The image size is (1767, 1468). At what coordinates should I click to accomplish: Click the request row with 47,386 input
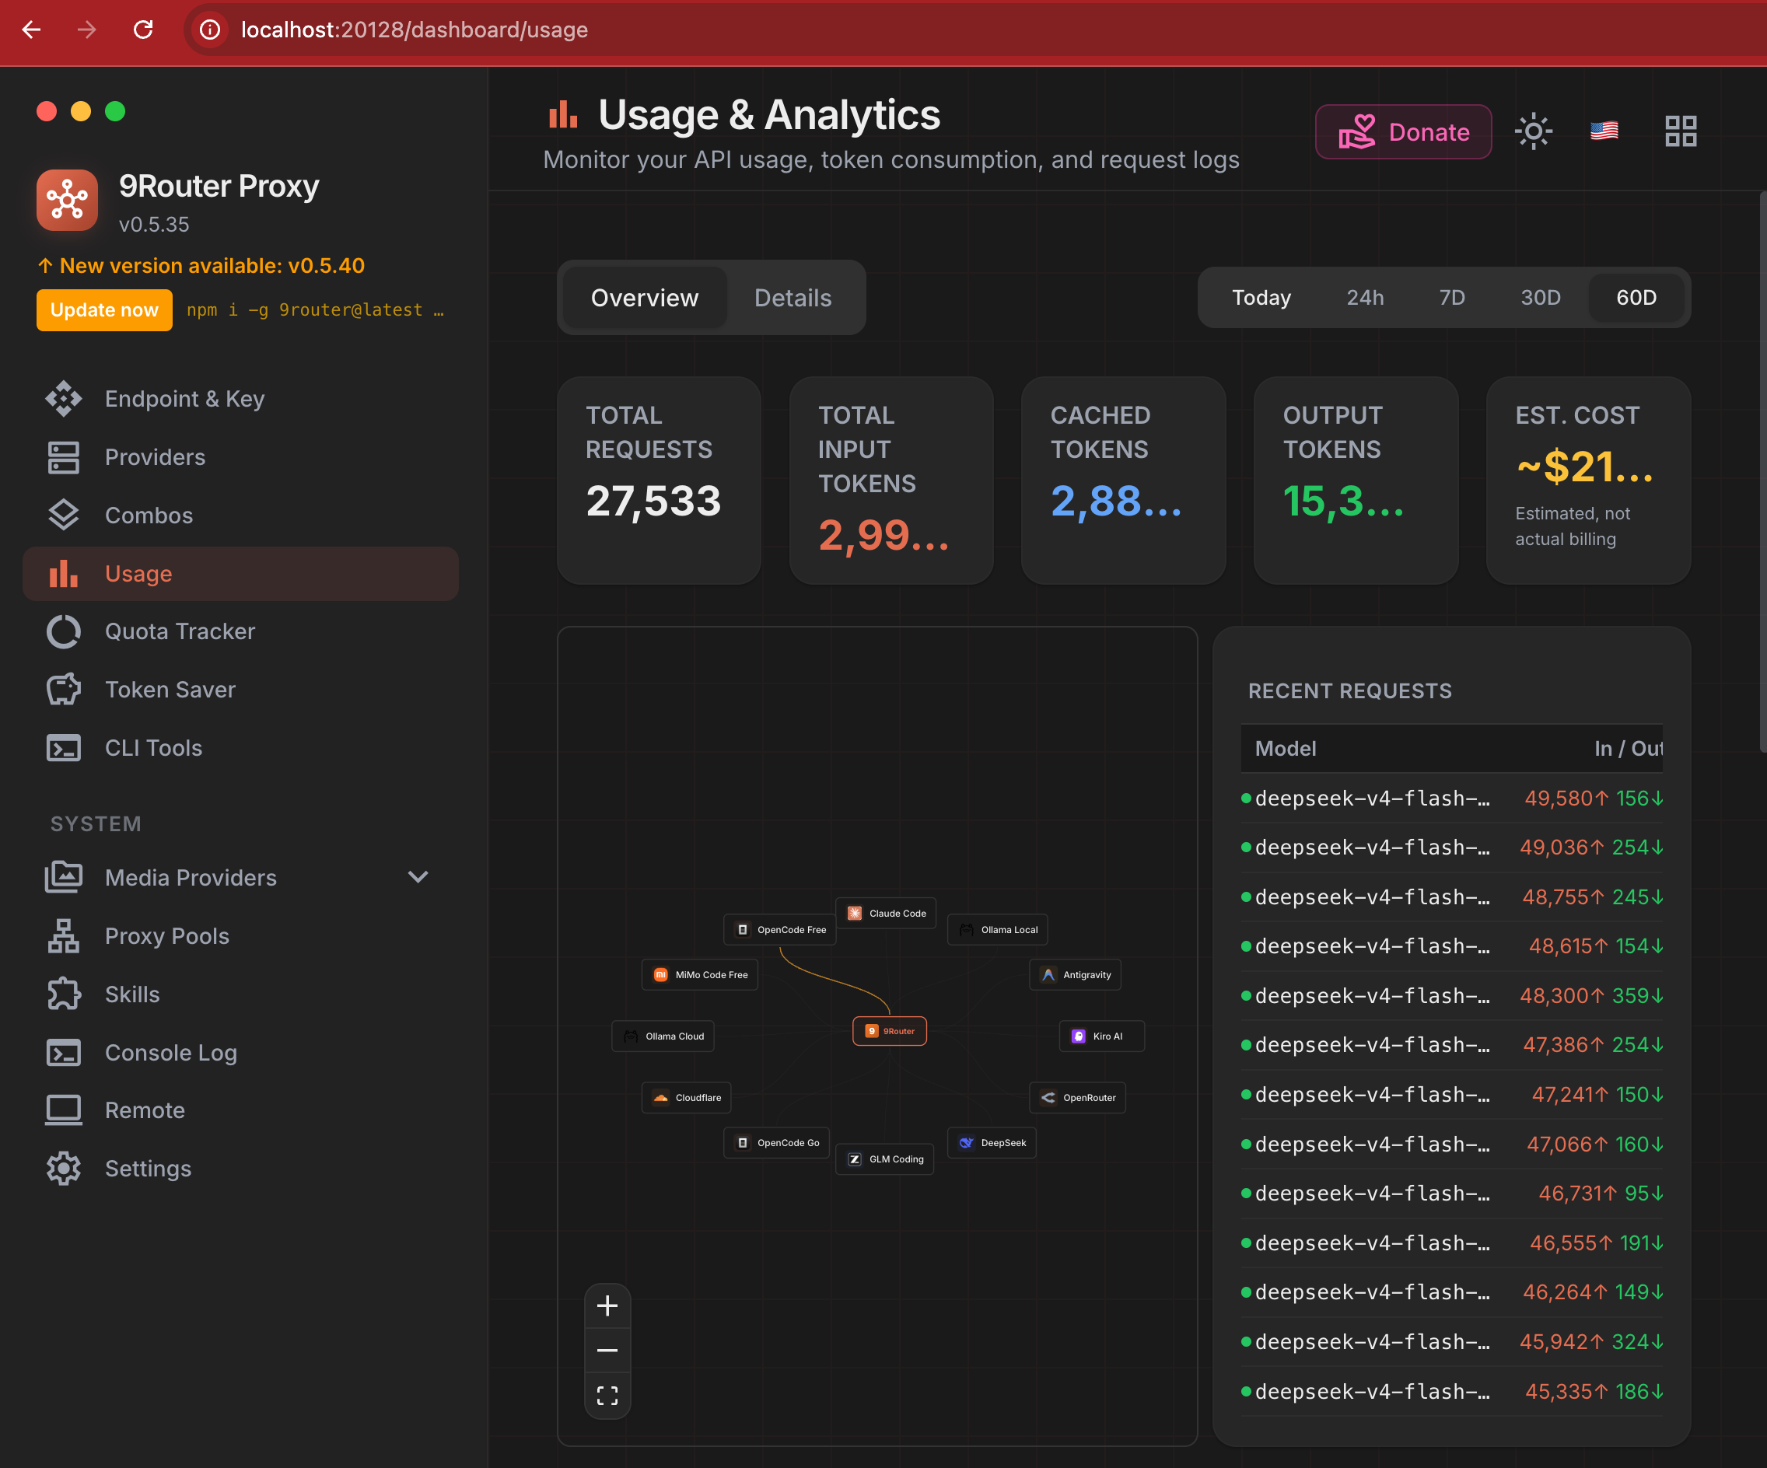[x=1452, y=1045]
